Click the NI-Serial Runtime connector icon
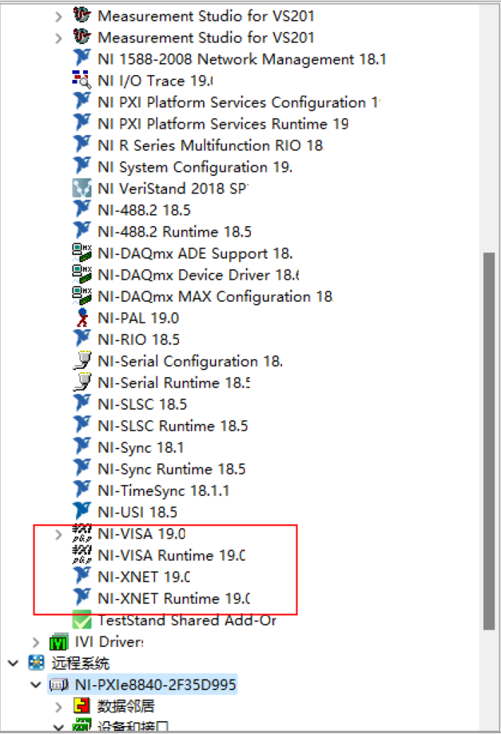Image resolution: width=501 pixels, height=734 pixels. click(82, 382)
